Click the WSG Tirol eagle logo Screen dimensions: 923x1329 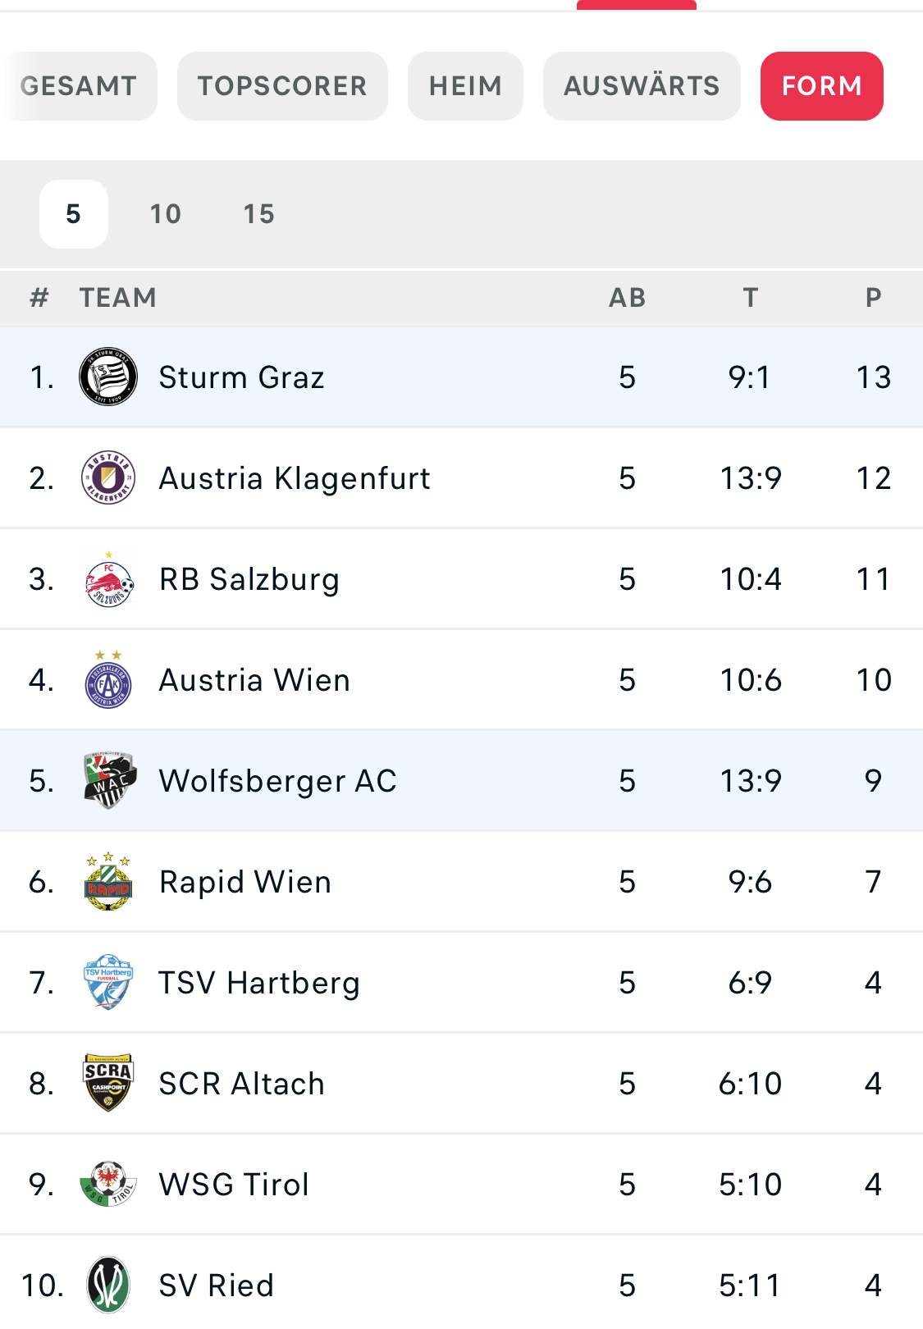pyautogui.click(x=108, y=1184)
